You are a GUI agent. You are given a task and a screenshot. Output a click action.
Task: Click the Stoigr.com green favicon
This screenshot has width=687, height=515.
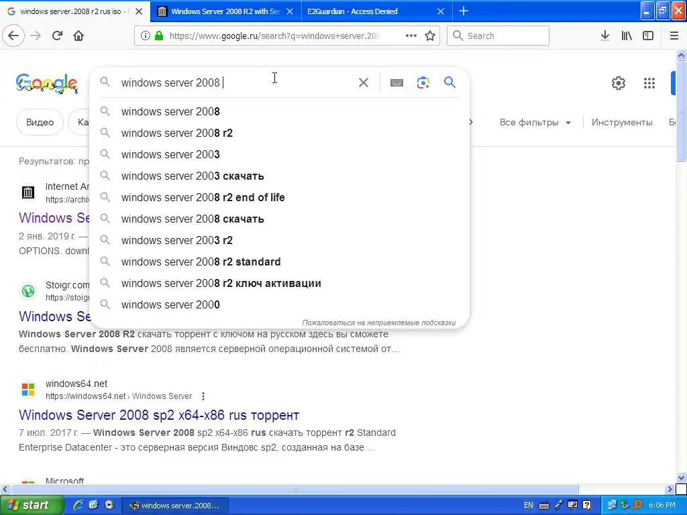click(x=28, y=291)
